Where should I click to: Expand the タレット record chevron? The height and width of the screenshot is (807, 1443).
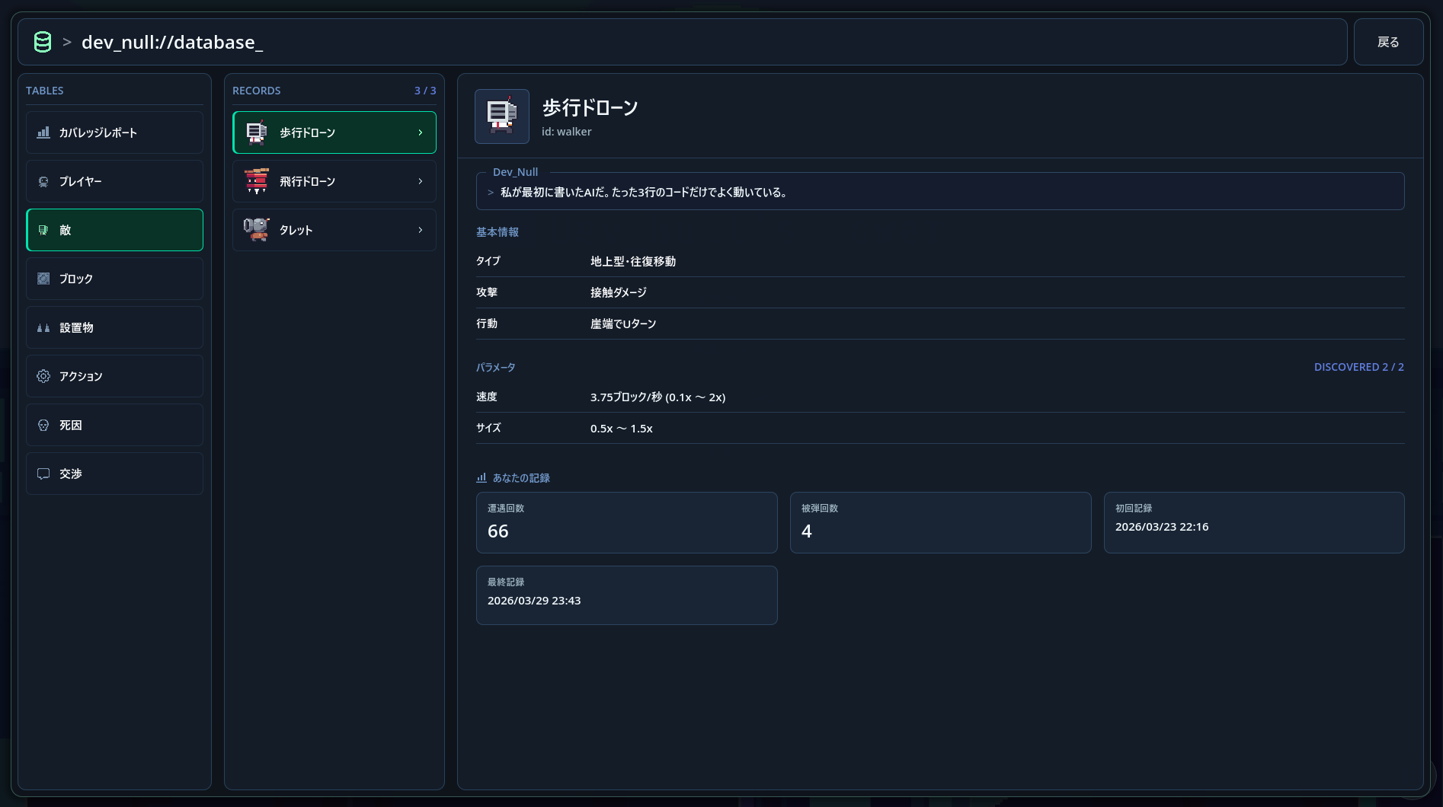421,230
